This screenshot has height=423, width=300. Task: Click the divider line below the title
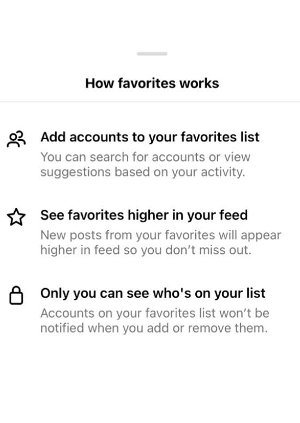pos(150,102)
